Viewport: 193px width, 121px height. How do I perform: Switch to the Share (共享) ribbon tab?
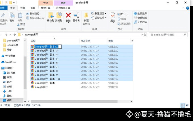click(x=22, y=8)
